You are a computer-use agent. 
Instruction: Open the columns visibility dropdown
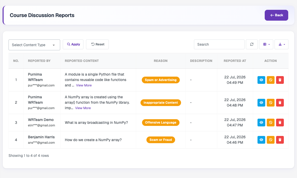coord(266,44)
